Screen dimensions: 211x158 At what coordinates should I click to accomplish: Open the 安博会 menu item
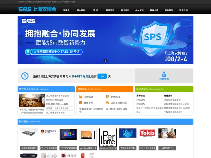coord(66,10)
